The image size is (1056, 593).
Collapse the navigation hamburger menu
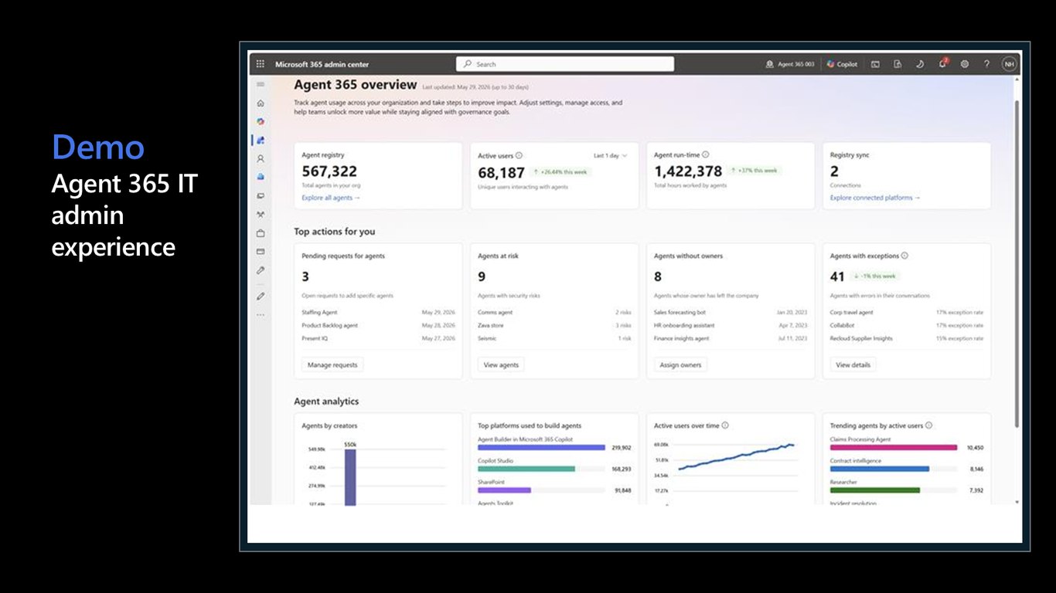(261, 84)
